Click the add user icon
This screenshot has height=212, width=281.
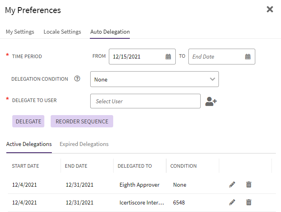point(211,101)
